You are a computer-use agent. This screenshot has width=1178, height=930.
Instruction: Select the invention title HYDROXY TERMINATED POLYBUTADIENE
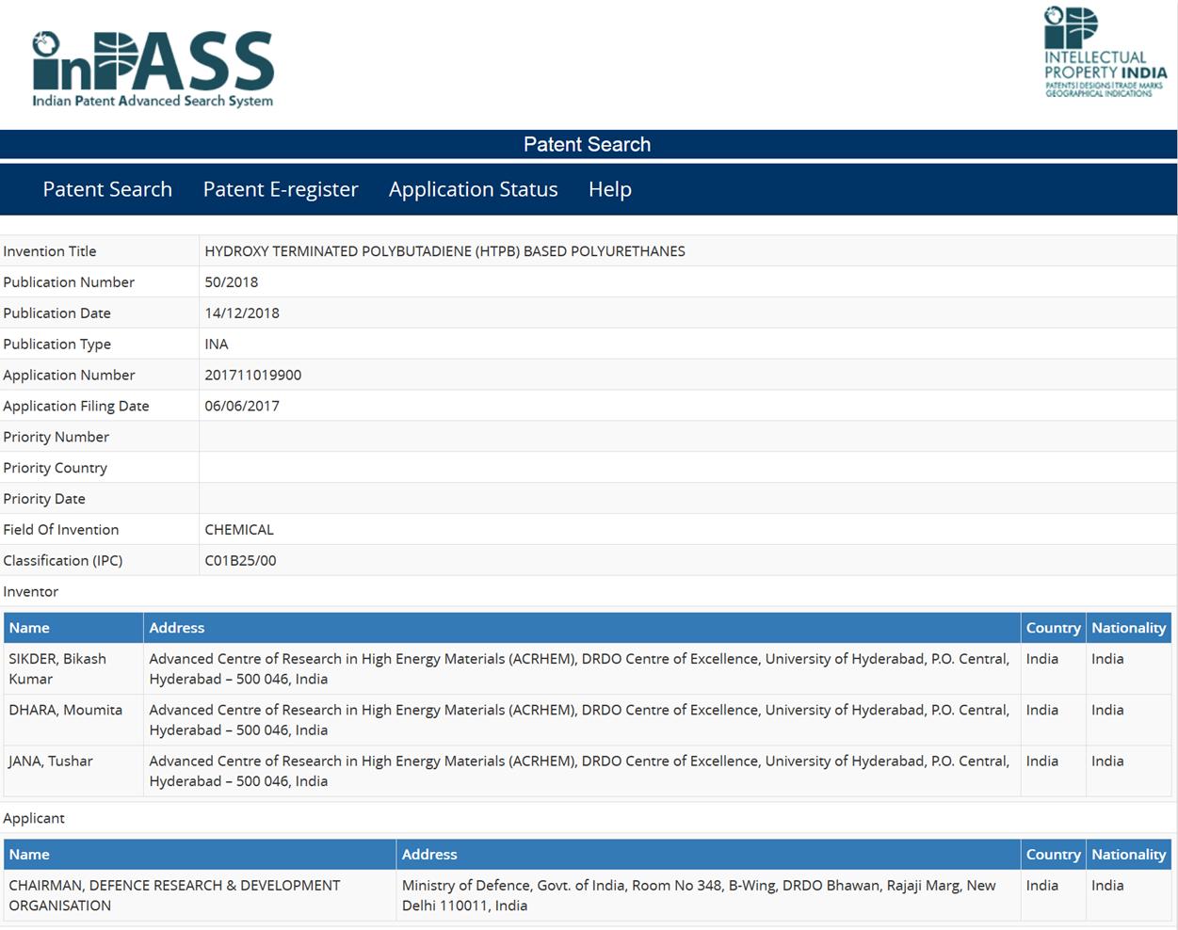coord(445,250)
